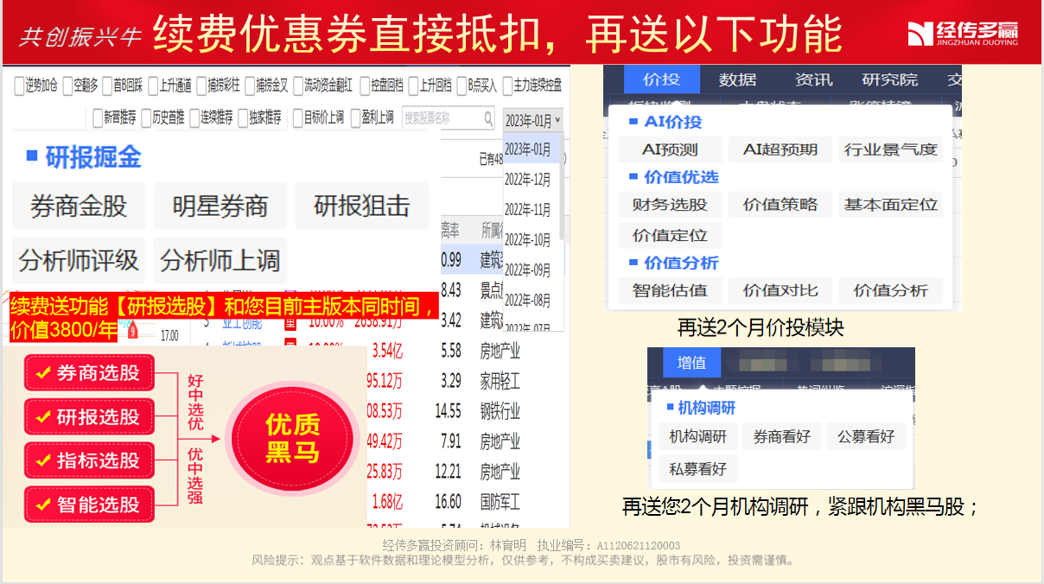The width and height of the screenshot is (1044, 584).
Task: Choose 2022年-09月 from the month list
Action: tap(529, 270)
